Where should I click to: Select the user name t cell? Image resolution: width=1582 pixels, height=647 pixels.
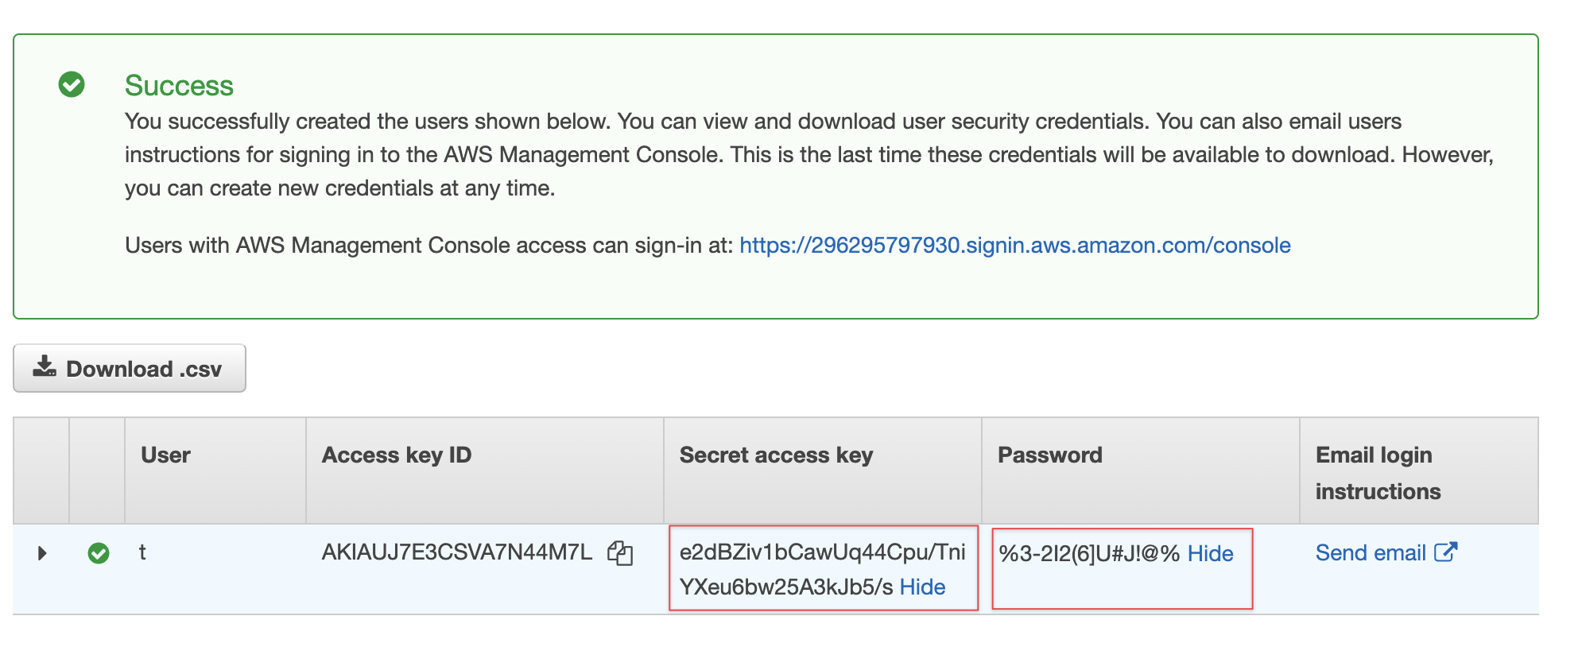point(142,552)
